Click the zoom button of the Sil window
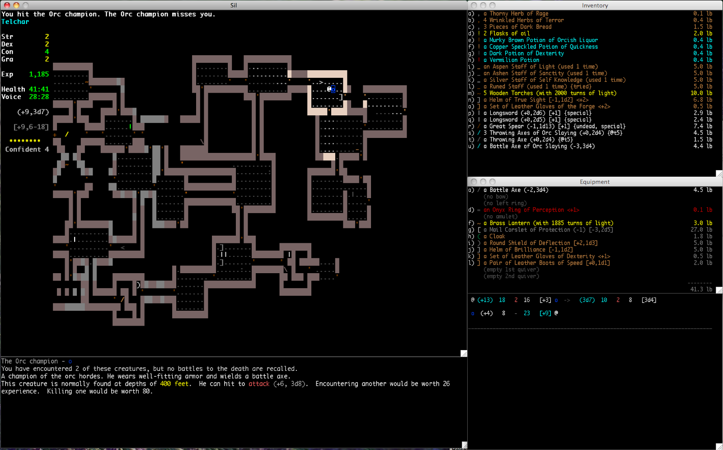Viewport: 723px width, 450px height. click(x=26, y=5)
